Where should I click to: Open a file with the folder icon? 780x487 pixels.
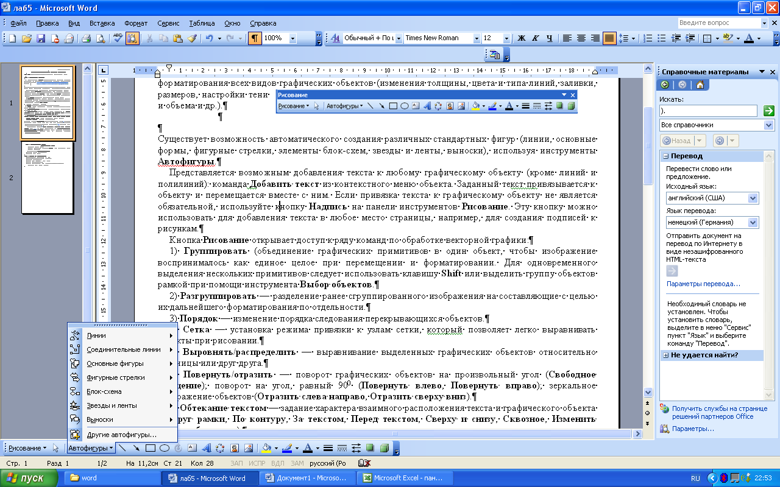[x=26, y=38]
